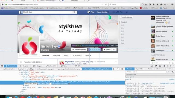Open Facebook privacy shortcuts icon

127,12
